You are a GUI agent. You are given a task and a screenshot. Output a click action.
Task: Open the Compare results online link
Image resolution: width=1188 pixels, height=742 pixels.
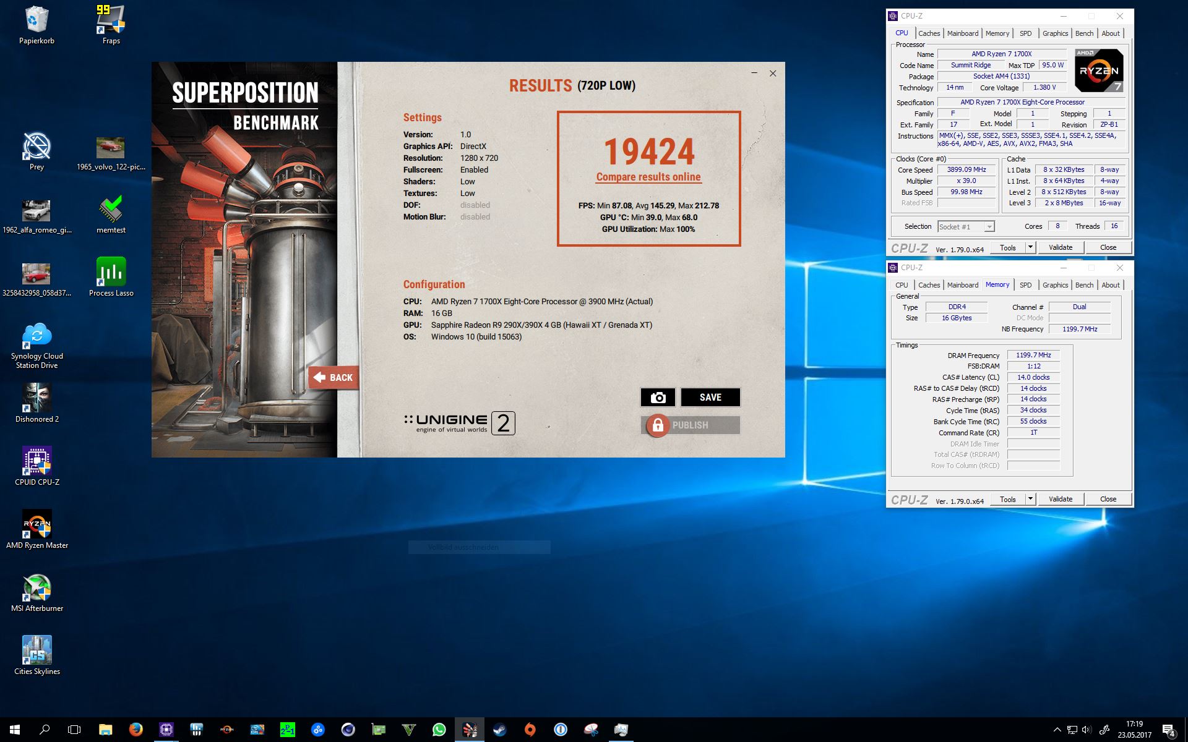(648, 177)
